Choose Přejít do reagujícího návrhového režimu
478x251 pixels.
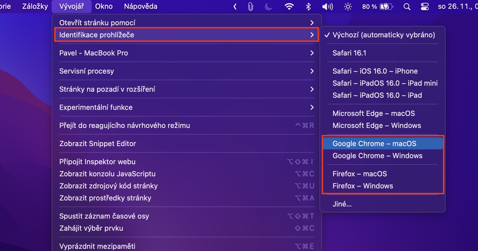click(187, 126)
